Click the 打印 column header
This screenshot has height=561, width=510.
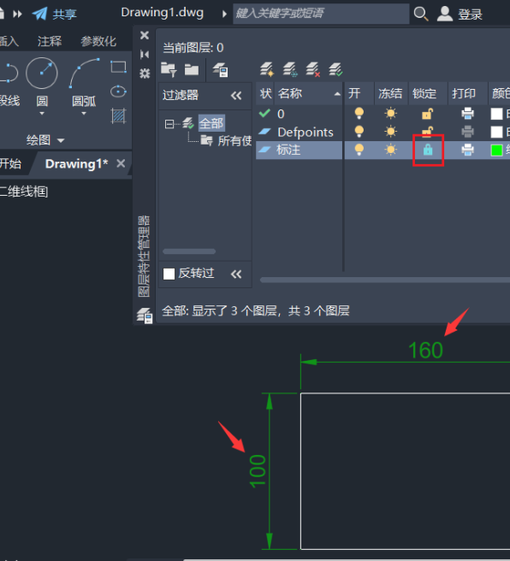468,94
